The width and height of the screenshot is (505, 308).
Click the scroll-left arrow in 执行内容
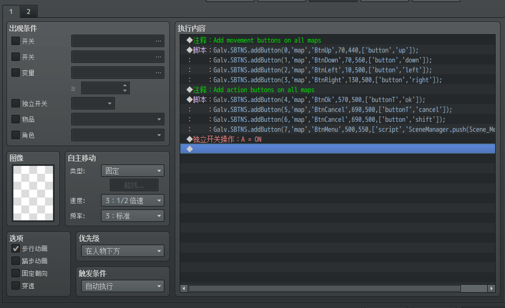(x=184, y=288)
